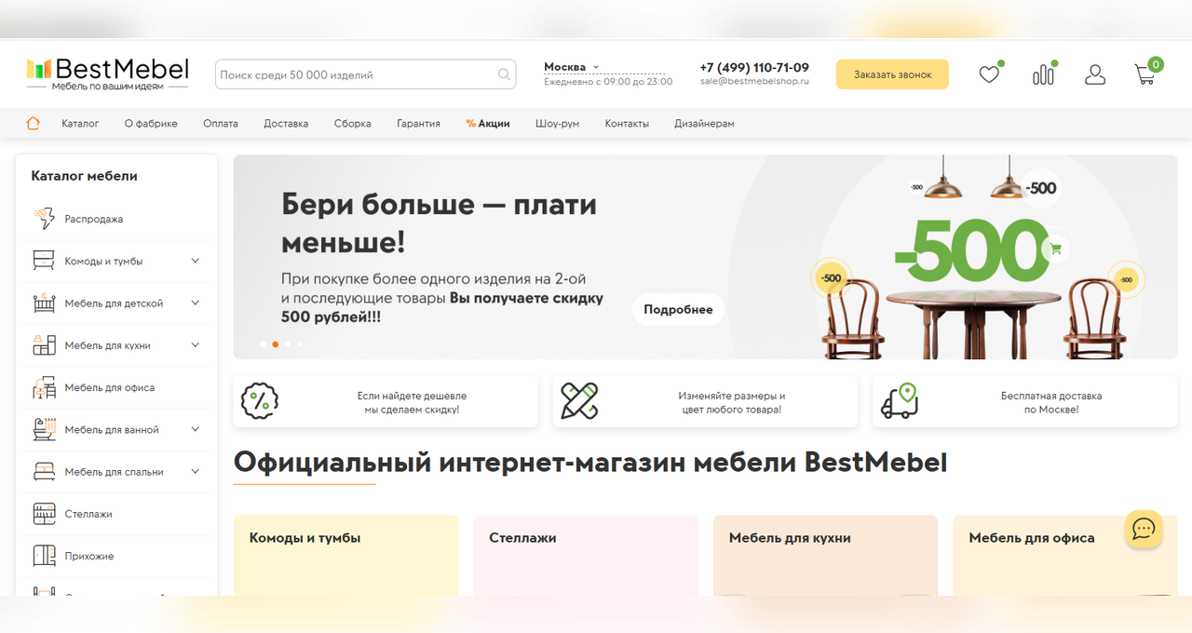Click the product search input field
This screenshot has height=633, width=1192.
point(365,74)
